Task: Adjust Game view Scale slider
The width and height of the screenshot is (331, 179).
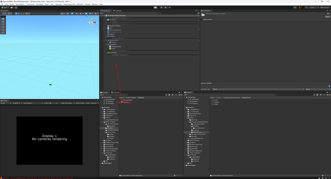Action: tap(52, 103)
